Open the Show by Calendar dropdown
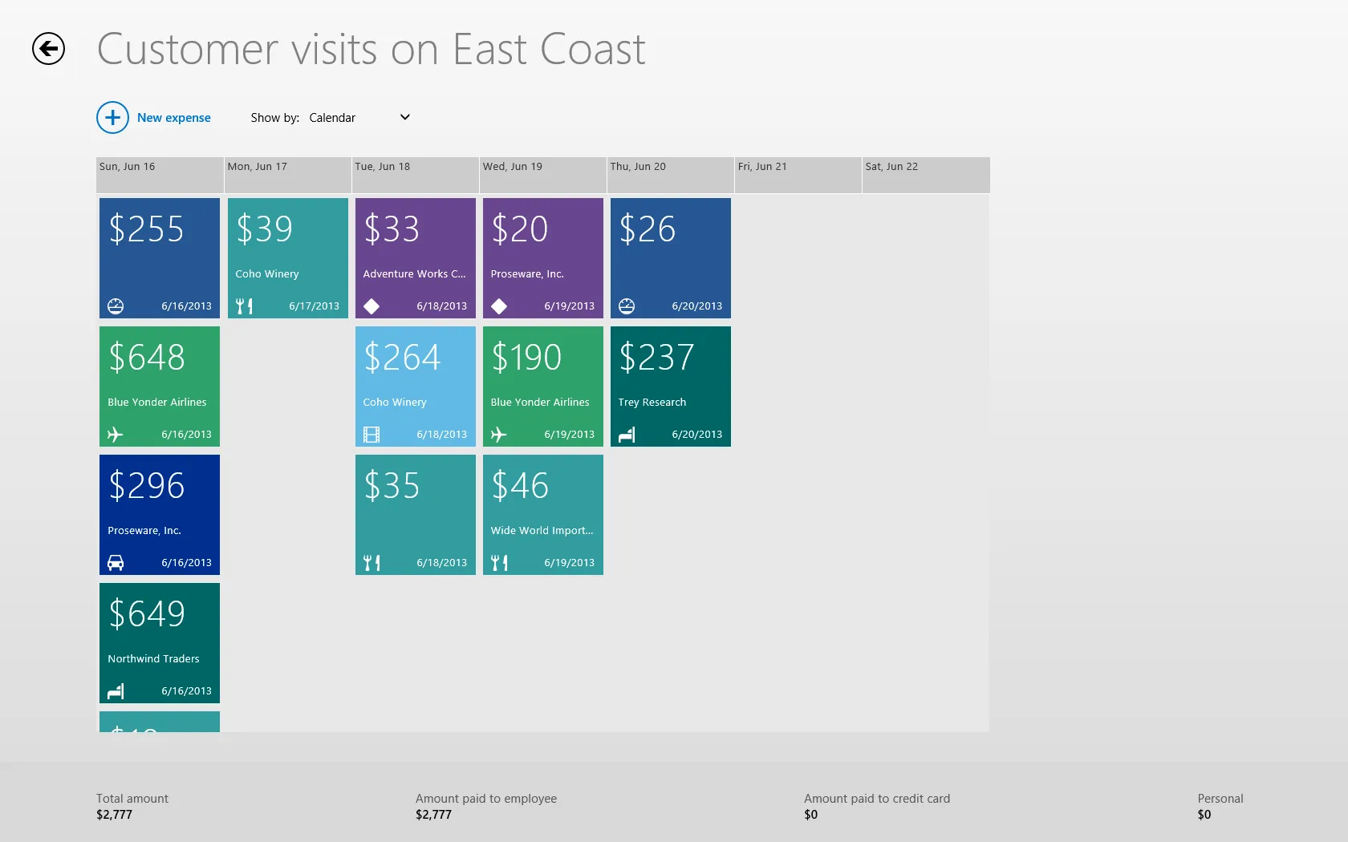The image size is (1348, 842). click(359, 118)
